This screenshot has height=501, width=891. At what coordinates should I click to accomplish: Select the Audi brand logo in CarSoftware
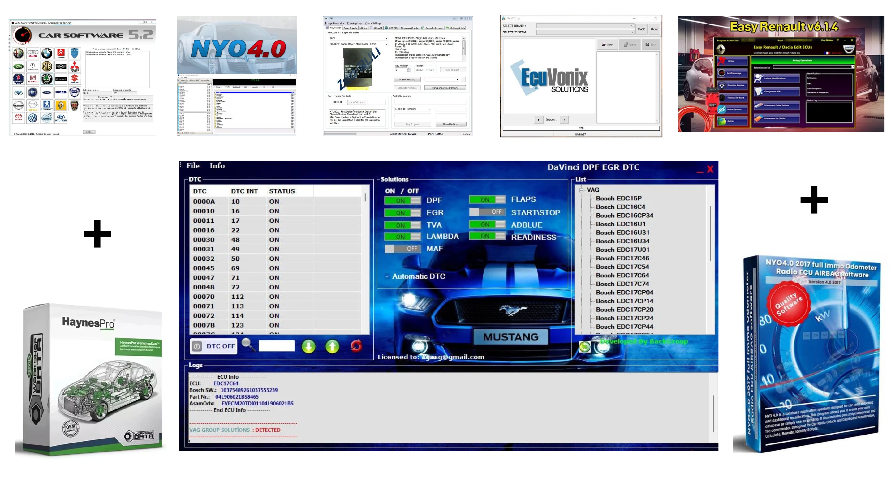pos(32,53)
